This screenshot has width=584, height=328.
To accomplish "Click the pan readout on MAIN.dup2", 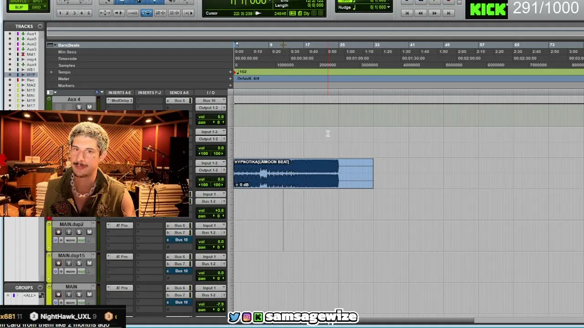I will click(211, 247).
